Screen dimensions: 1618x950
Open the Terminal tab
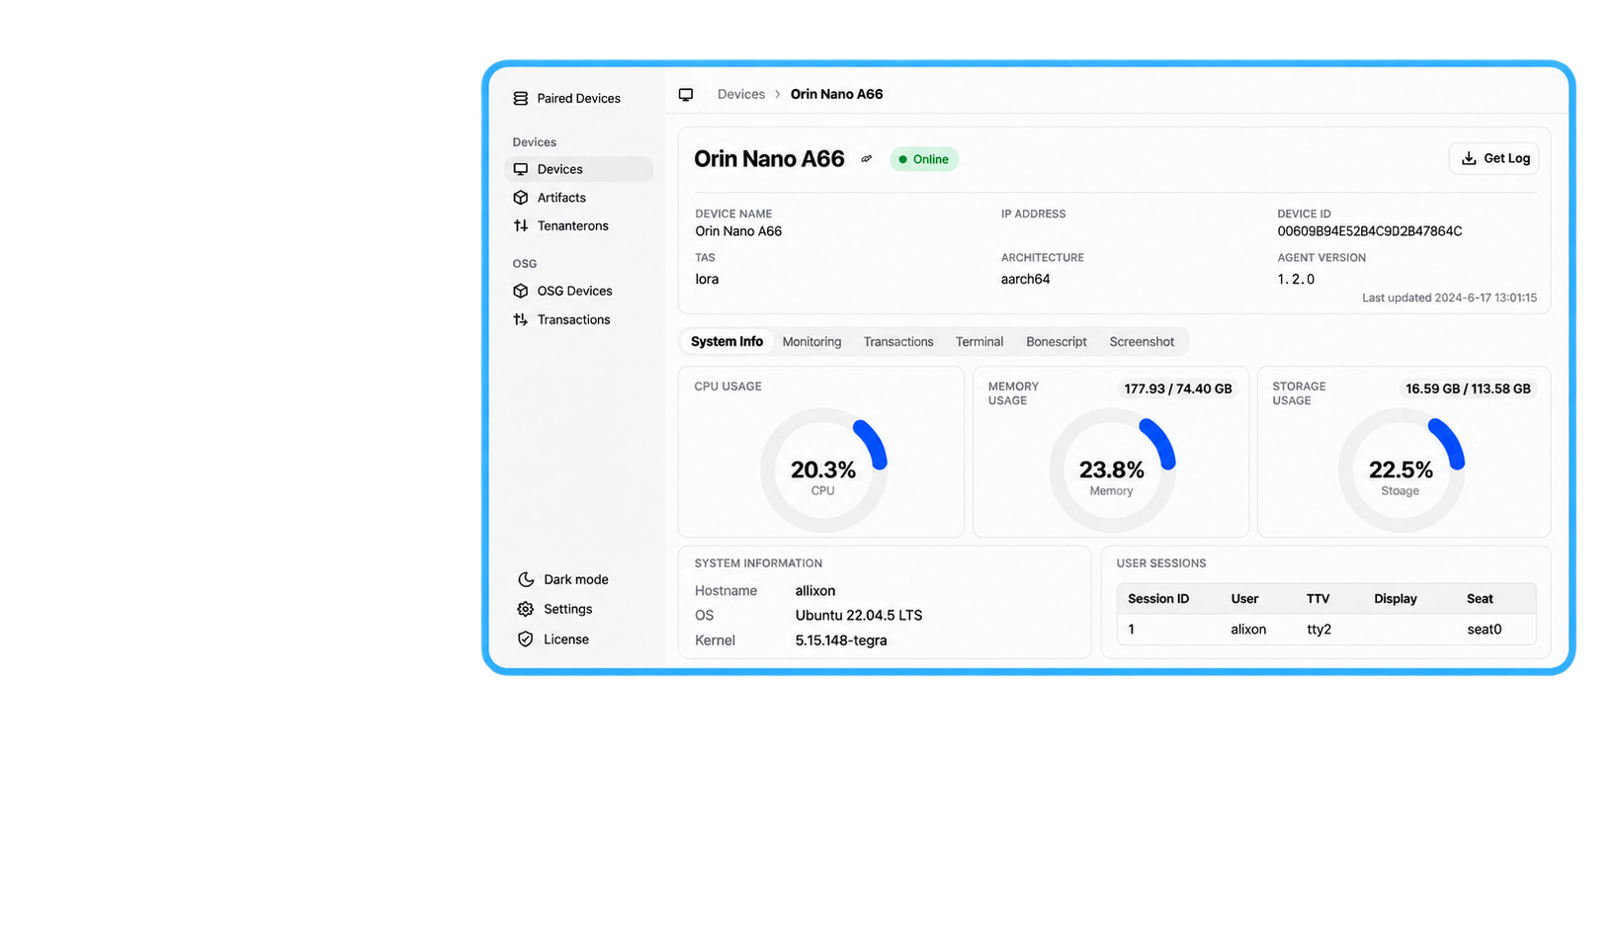click(979, 342)
